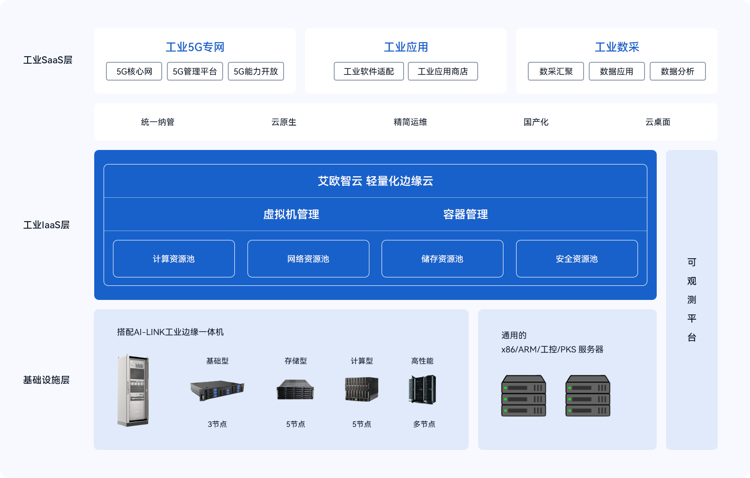
Task: Click the 工业5G专网 heading
Action: pos(195,47)
